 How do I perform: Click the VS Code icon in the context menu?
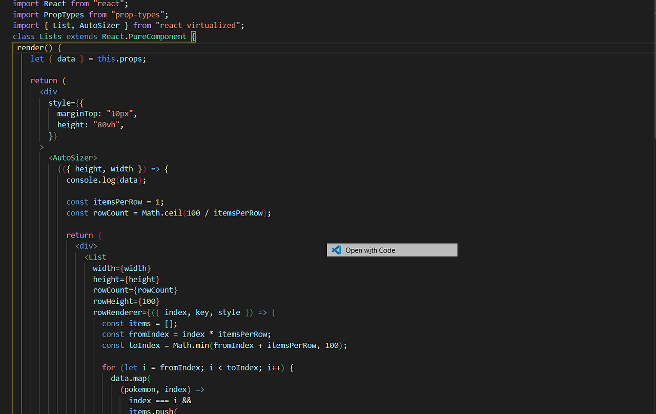point(336,250)
